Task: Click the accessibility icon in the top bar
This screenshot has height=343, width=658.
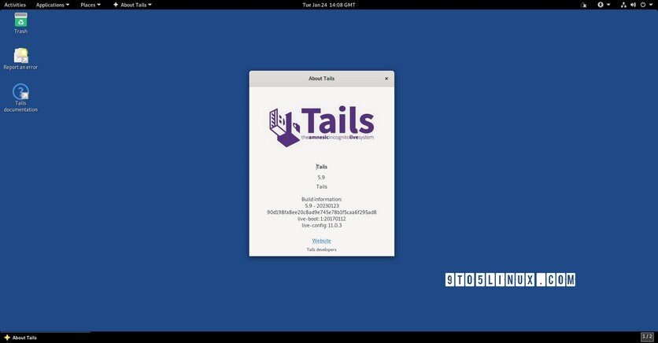Action: (601, 5)
